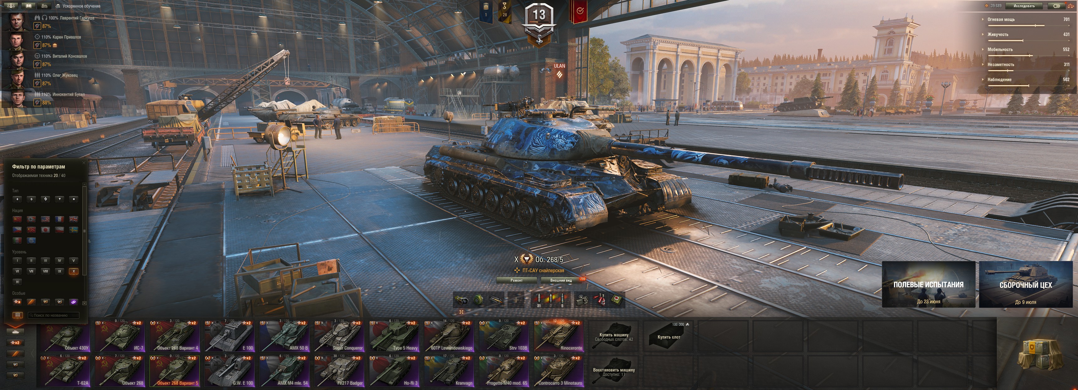Click the filter panel scrollbar down arrow
Image resolution: width=1078 pixels, height=390 pixels.
click(x=85, y=303)
